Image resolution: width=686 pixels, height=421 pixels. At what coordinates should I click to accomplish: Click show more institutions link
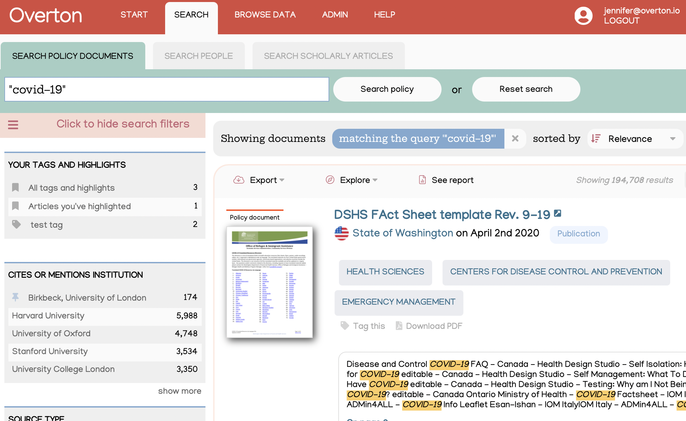click(180, 391)
